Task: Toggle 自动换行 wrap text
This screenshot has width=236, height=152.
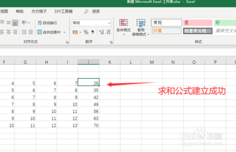Action: pos(48,23)
